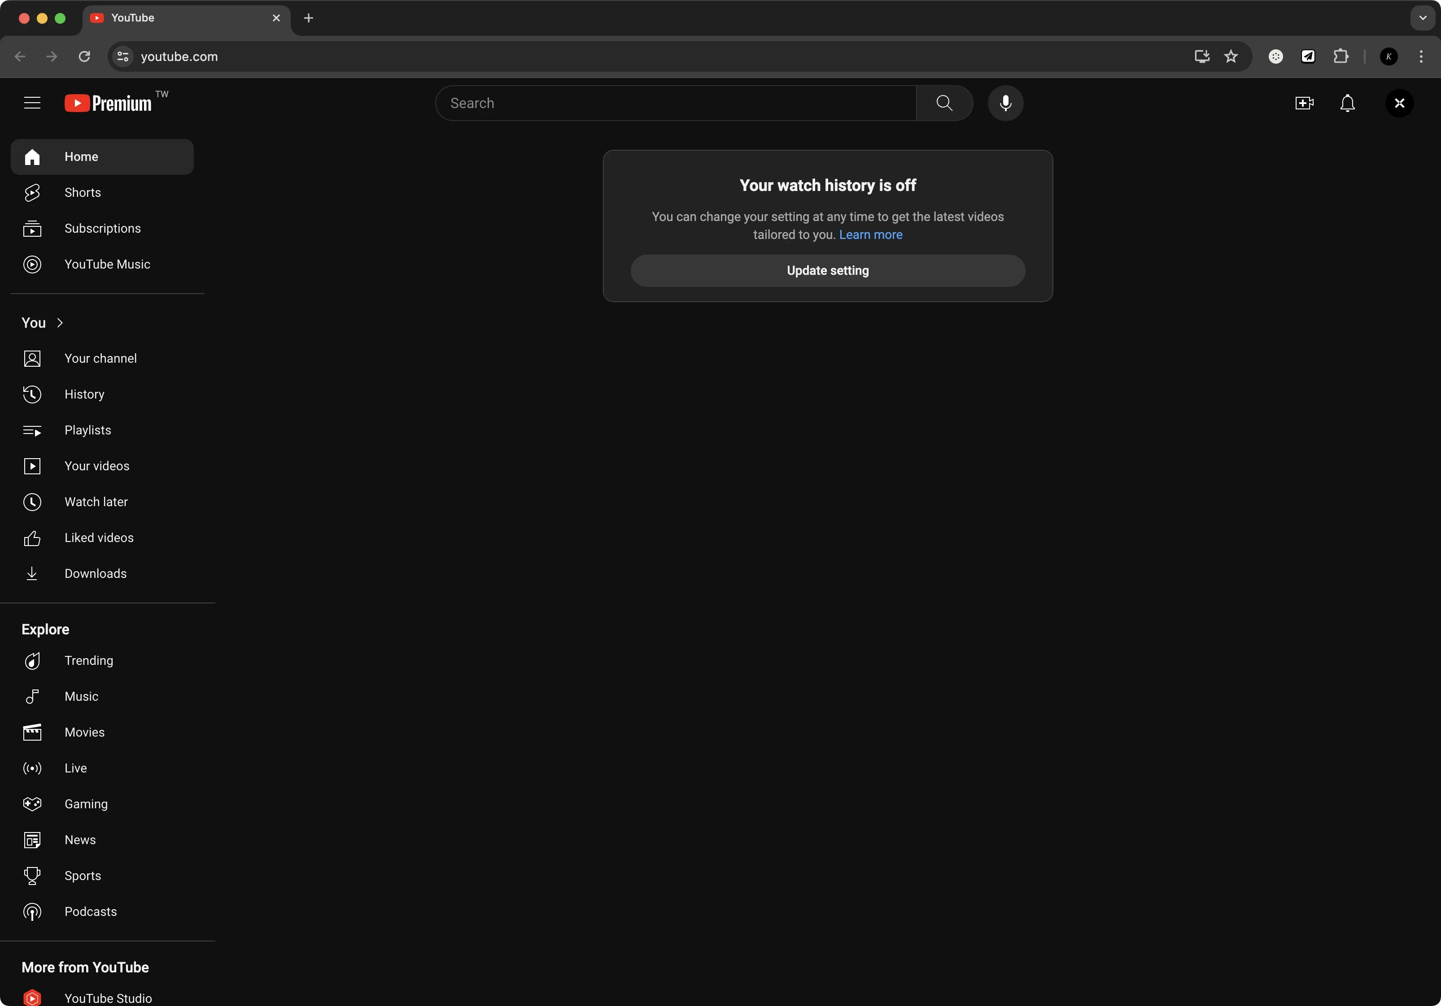Click inside the YouTube Search field

click(x=675, y=103)
